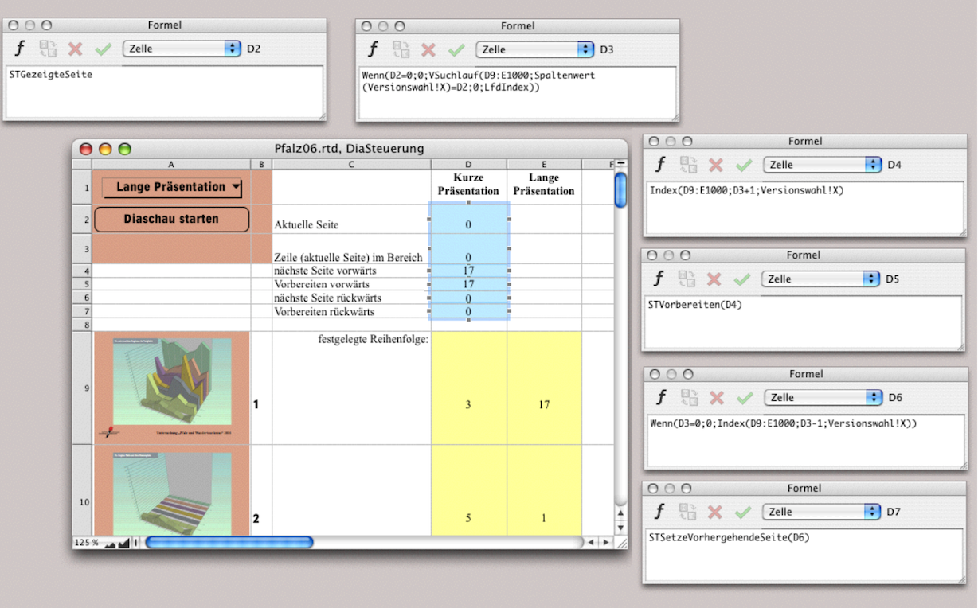This screenshot has width=978, height=608.
Task: Click the function icon in D2 formula window
Action: (x=20, y=49)
